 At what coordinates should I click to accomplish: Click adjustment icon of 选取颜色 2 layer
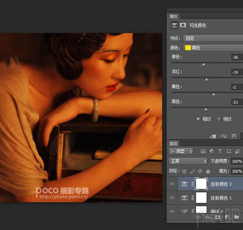(184, 184)
